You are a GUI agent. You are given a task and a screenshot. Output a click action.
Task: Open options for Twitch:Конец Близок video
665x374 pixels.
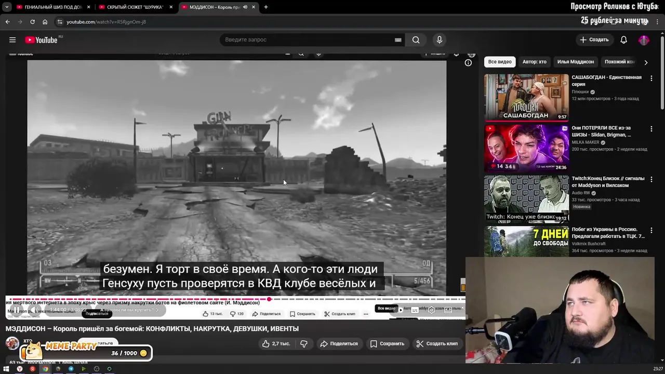coord(651,179)
